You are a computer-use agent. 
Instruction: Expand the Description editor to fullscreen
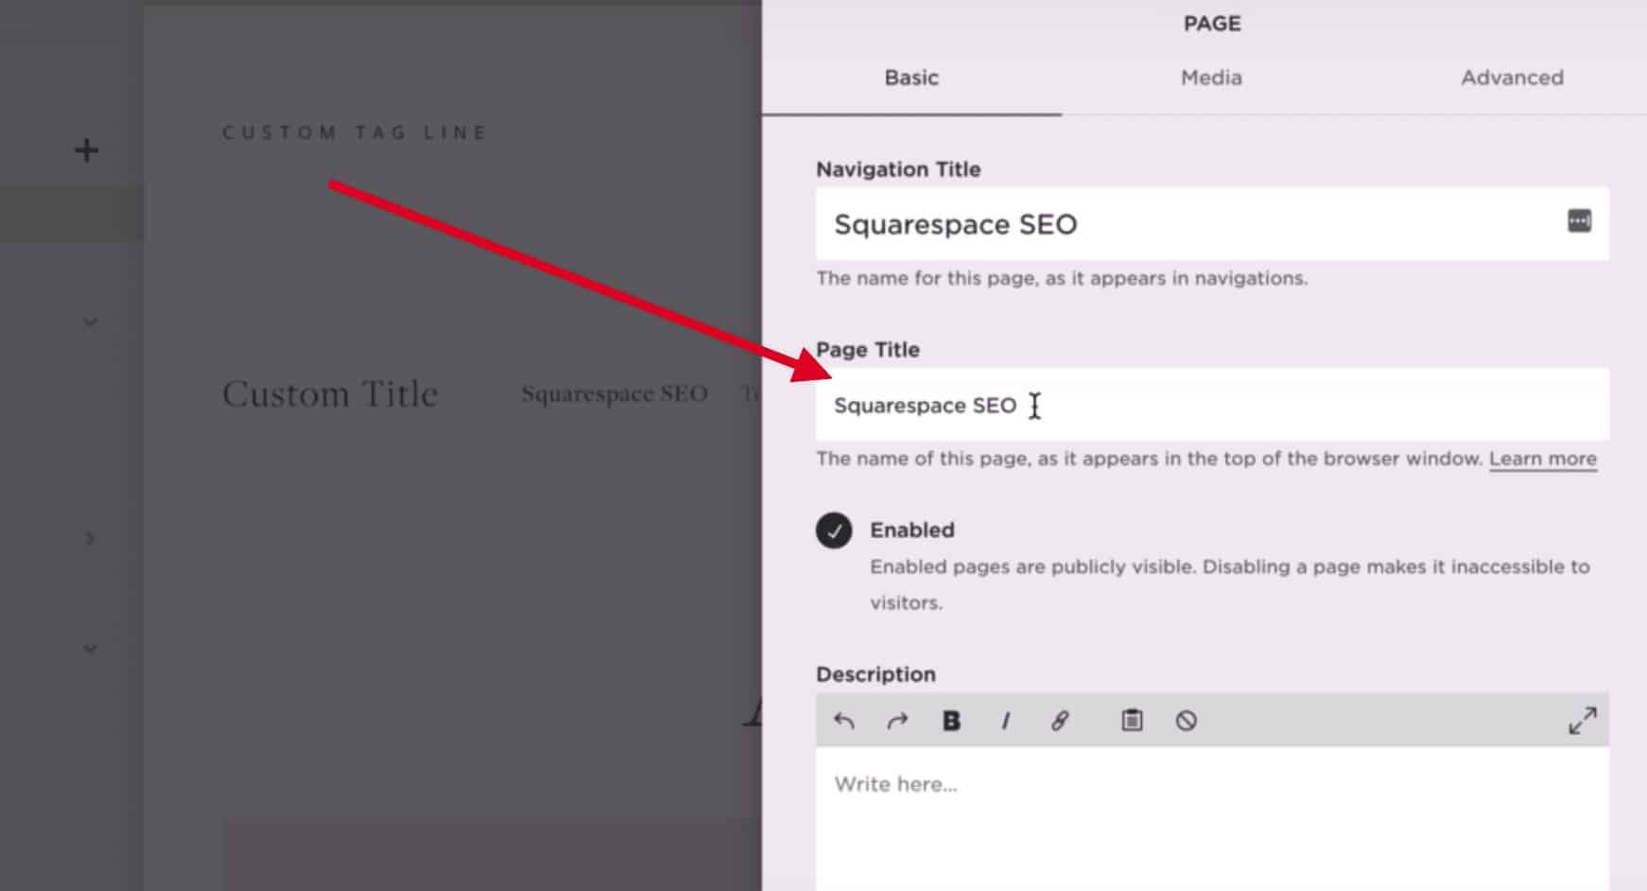1582,721
